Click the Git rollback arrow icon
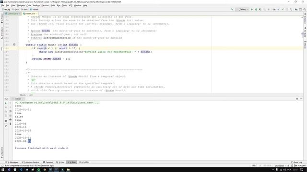The width and height of the screenshot is (307, 172). pos(291,10)
